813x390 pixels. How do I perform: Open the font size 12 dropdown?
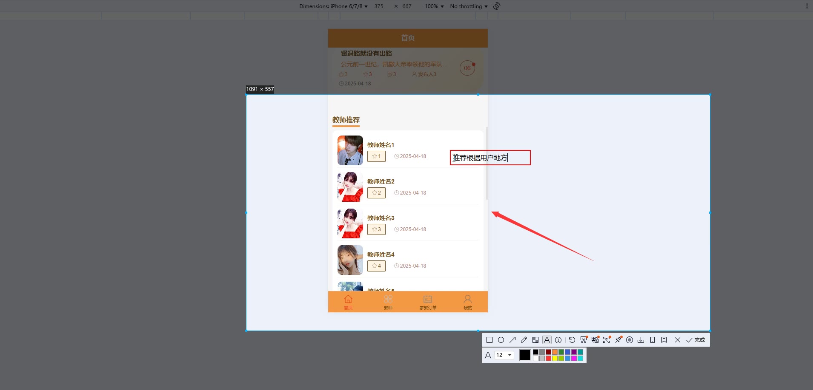tap(504, 355)
